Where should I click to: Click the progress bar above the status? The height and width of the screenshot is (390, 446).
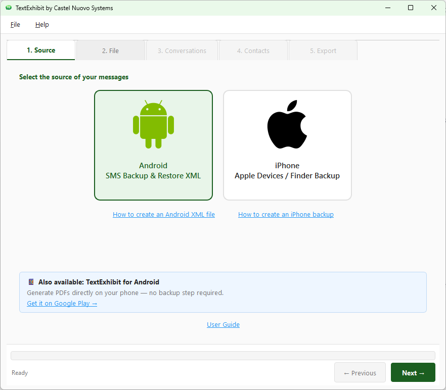coord(223,355)
